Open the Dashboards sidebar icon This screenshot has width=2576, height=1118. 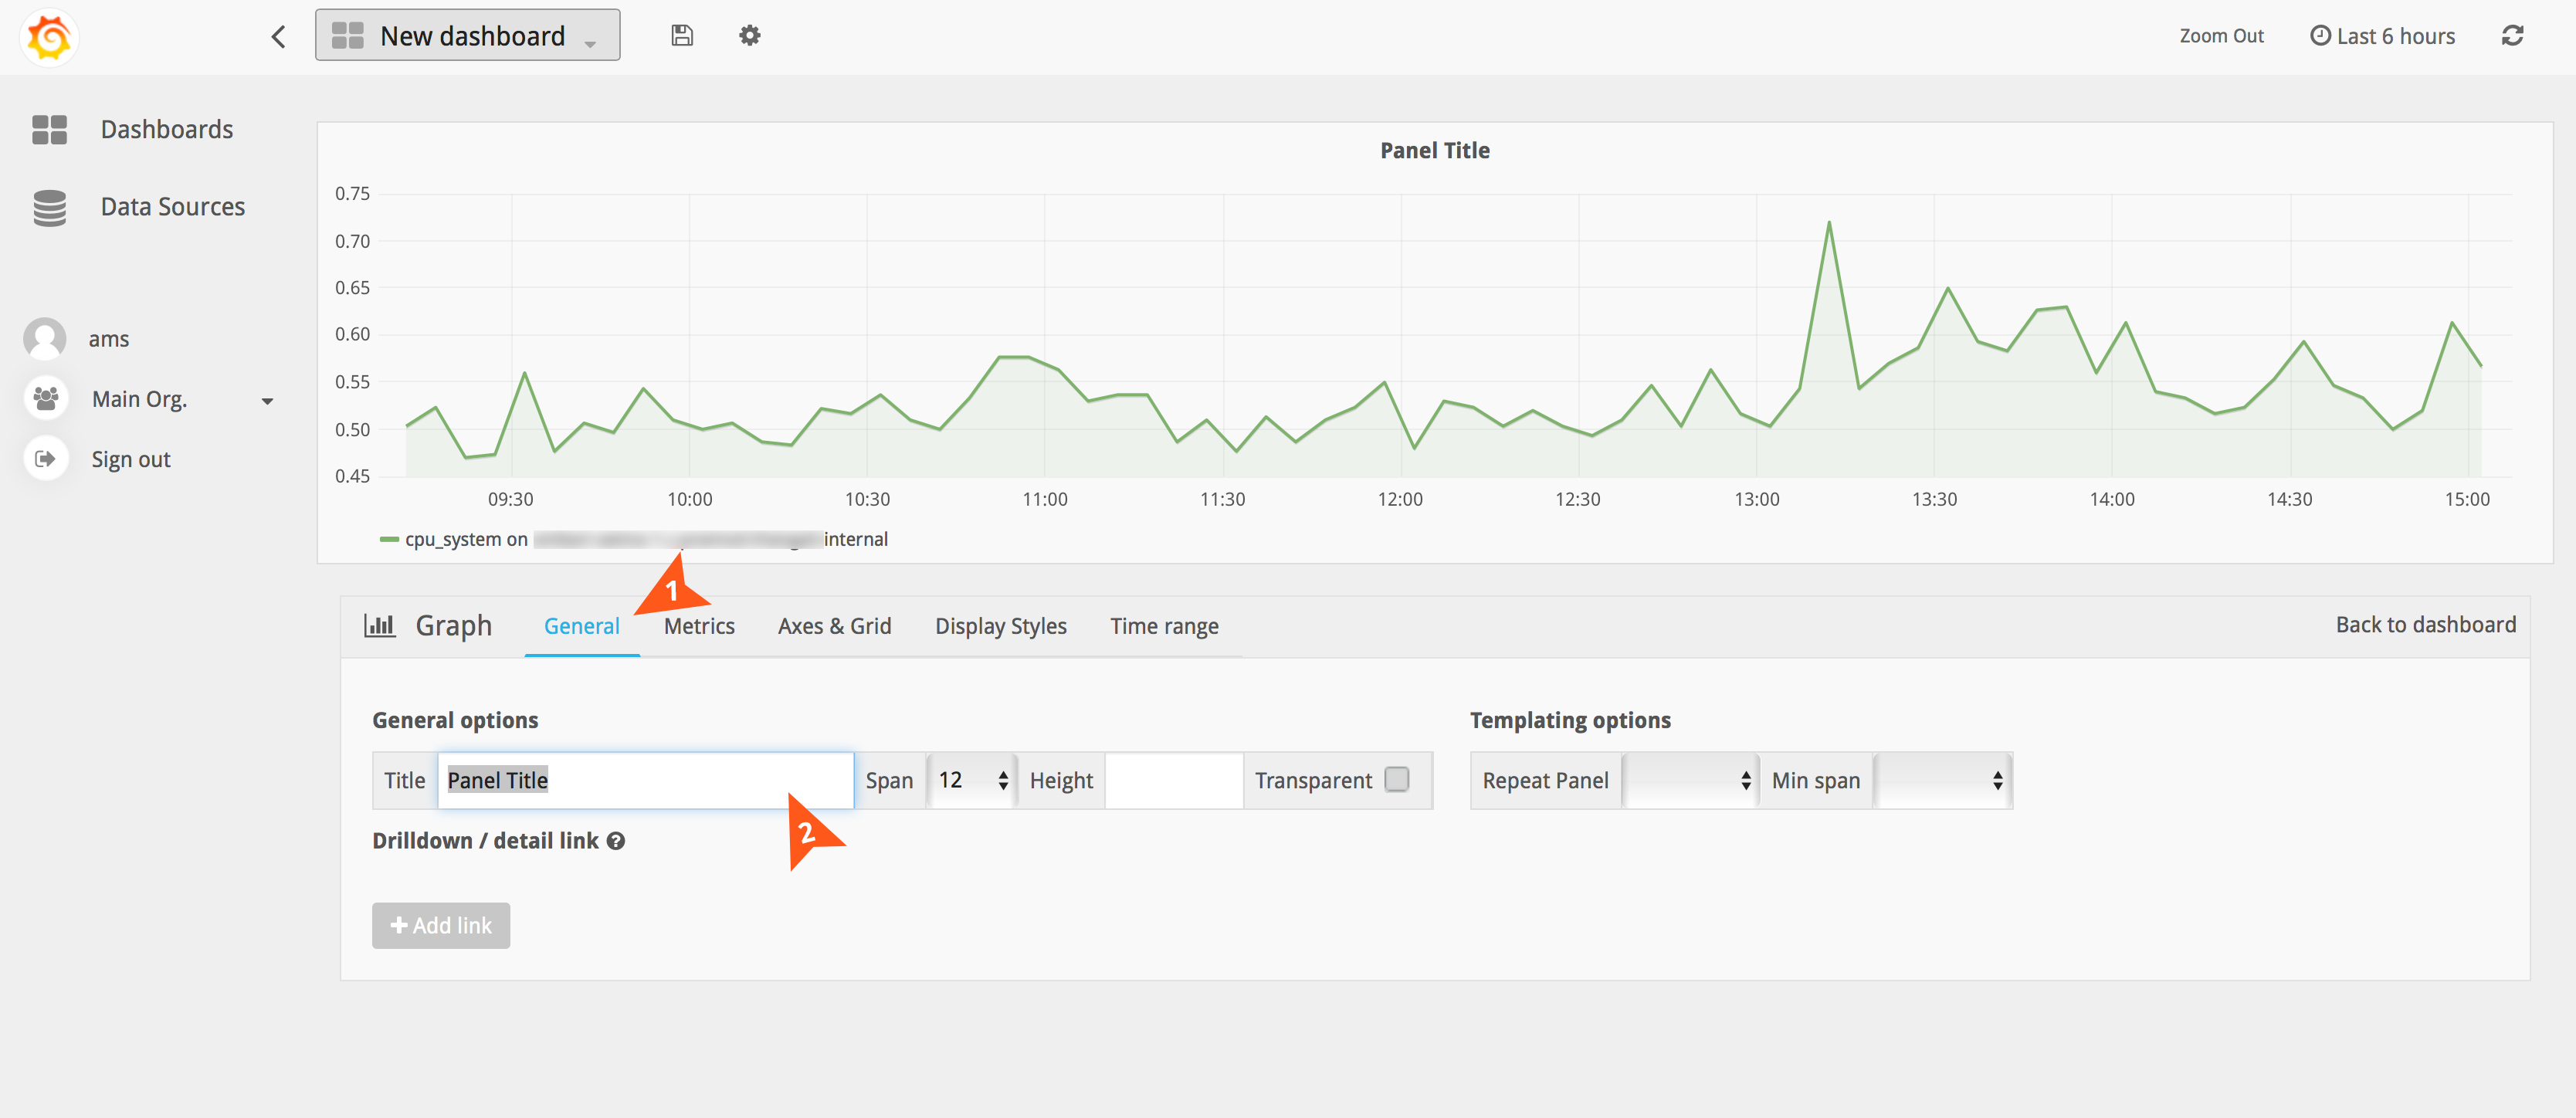[x=49, y=129]
